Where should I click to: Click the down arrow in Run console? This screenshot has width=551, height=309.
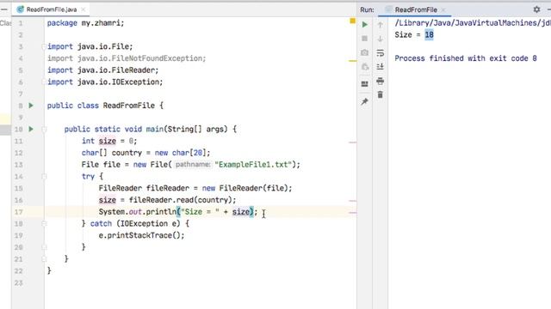point(381,39)
